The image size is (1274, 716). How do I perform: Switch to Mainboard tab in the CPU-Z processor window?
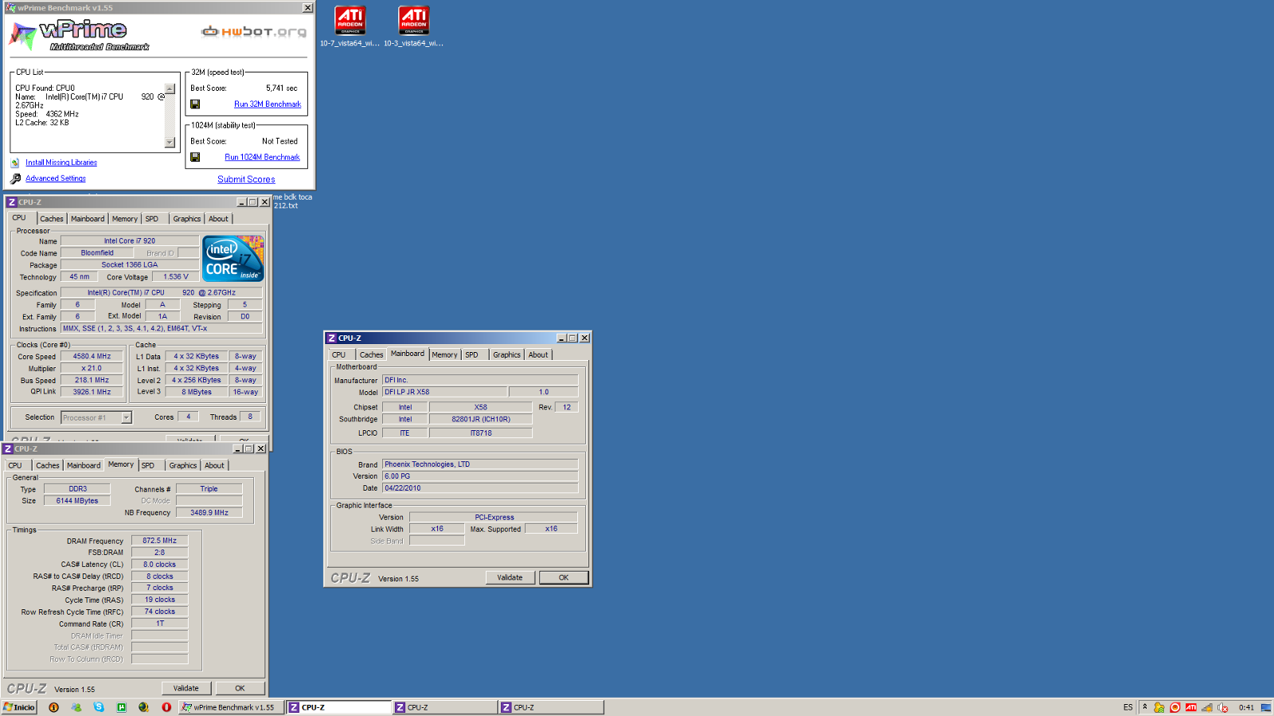point(88,219)
